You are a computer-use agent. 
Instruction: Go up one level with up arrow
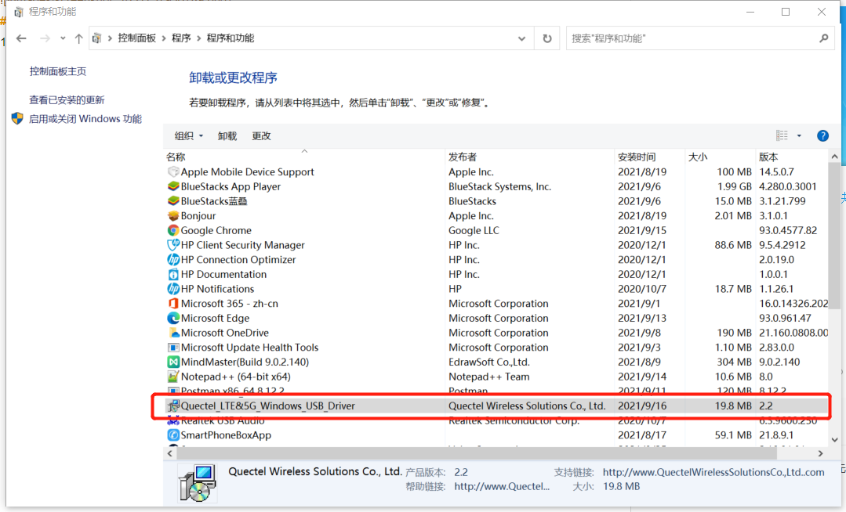click(78, 38)
